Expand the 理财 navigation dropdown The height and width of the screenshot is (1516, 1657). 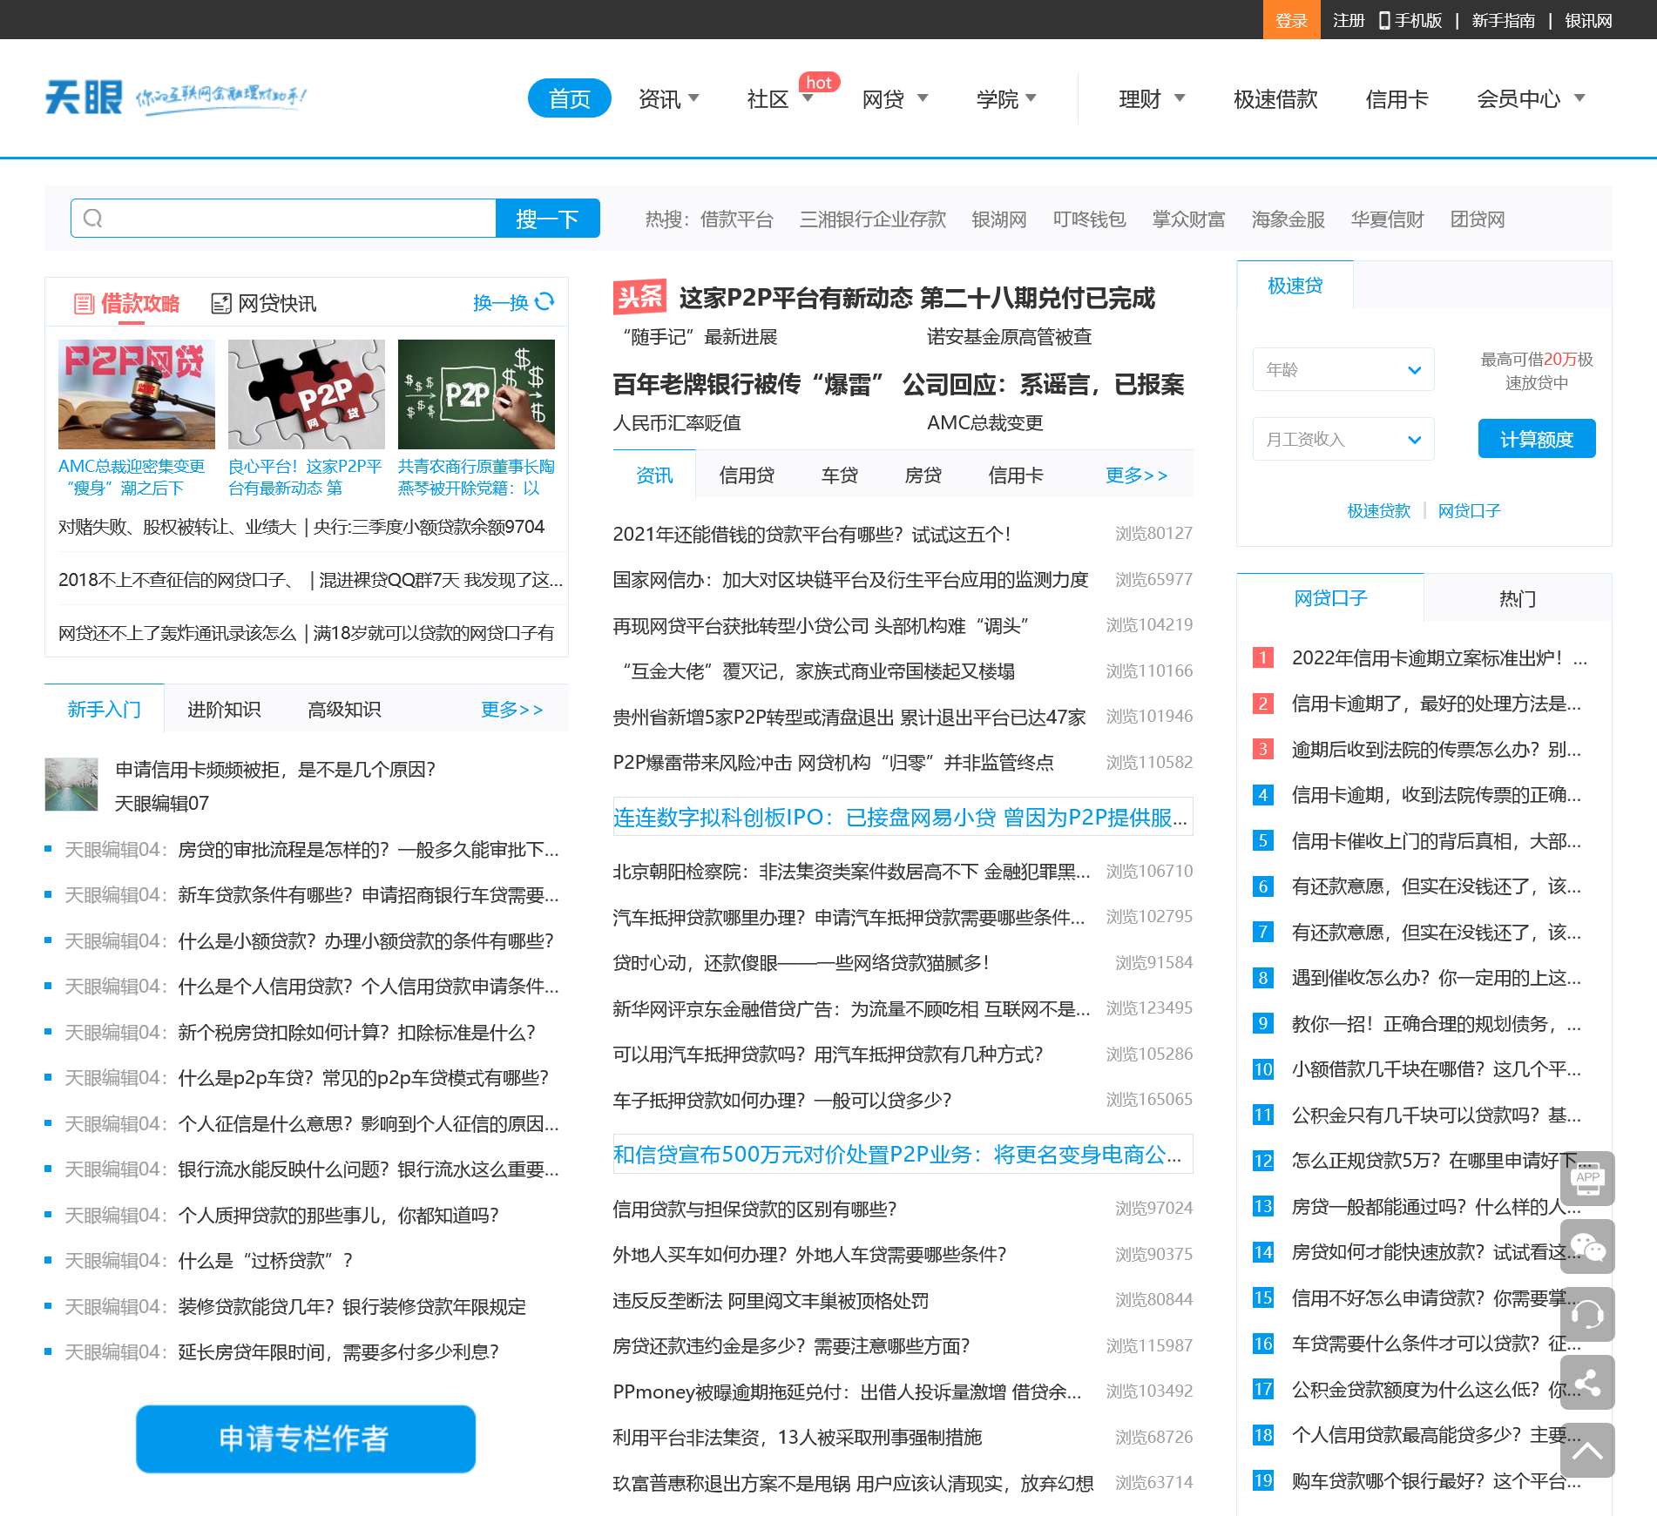(x=1180, y=98)
